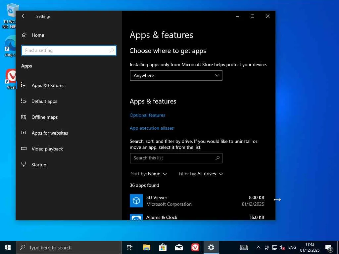Open Task View from taskbar

coord(130,247)
